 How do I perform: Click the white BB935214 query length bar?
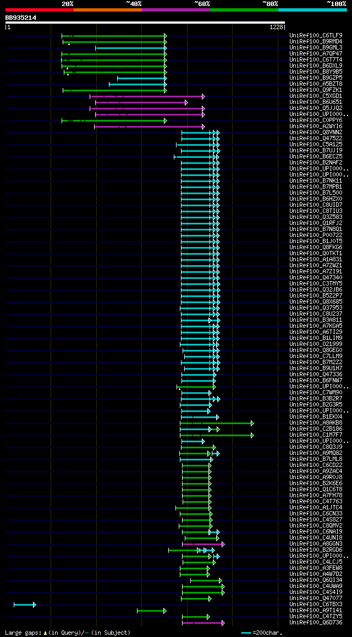click(x=145, y=23)
